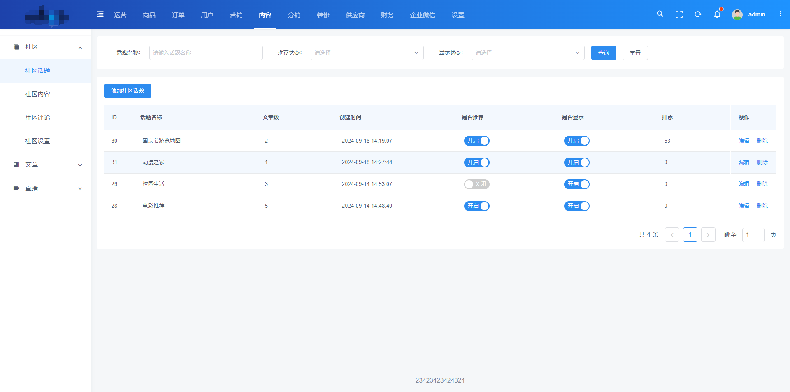Click the 查询 button

coord(603,53)
